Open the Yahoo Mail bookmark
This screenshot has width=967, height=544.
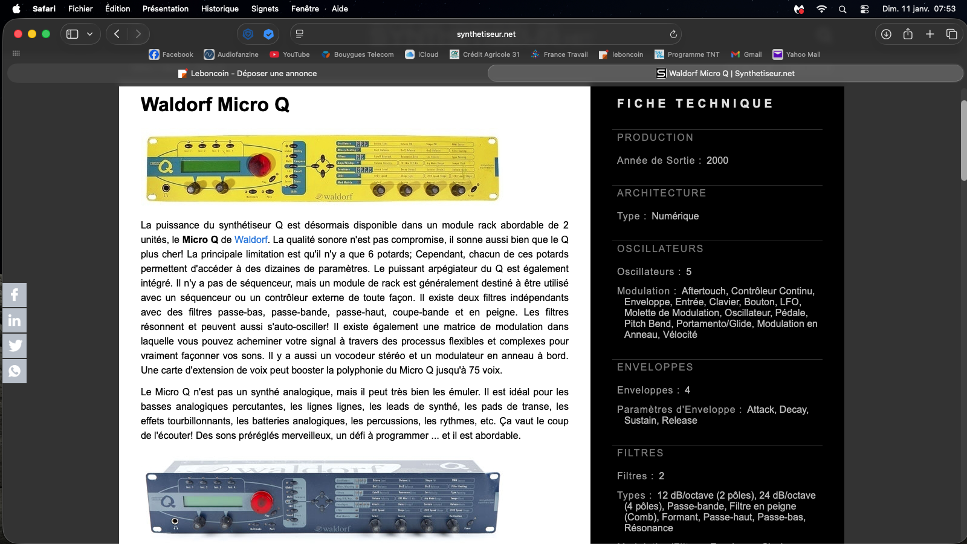tap(797, 54)
